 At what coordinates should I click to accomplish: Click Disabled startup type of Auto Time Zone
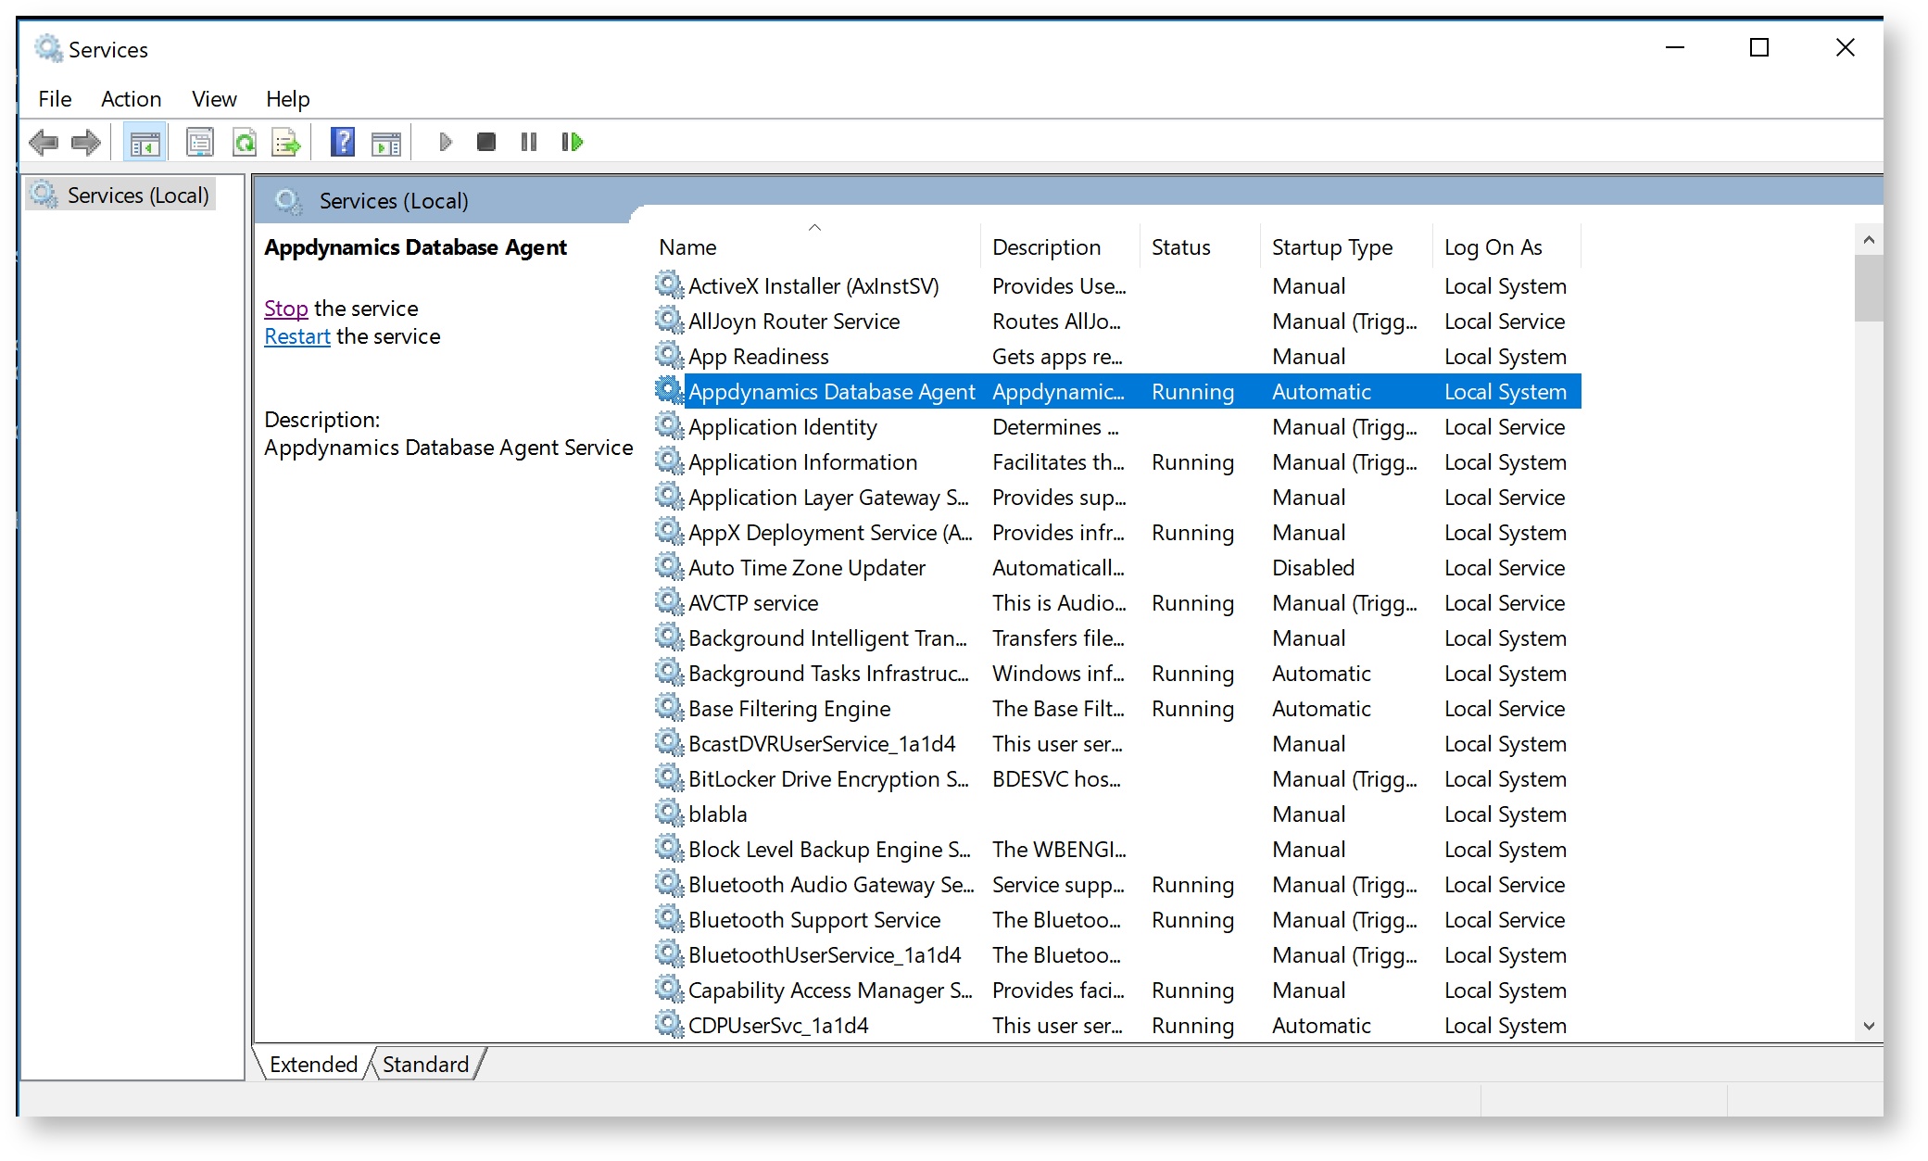(1313, 568)
